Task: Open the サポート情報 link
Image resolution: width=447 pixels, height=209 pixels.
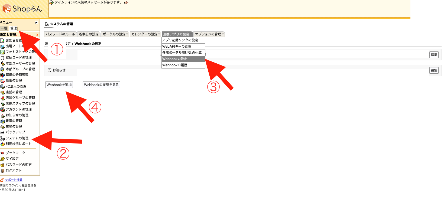Action: tap(14, 180)
